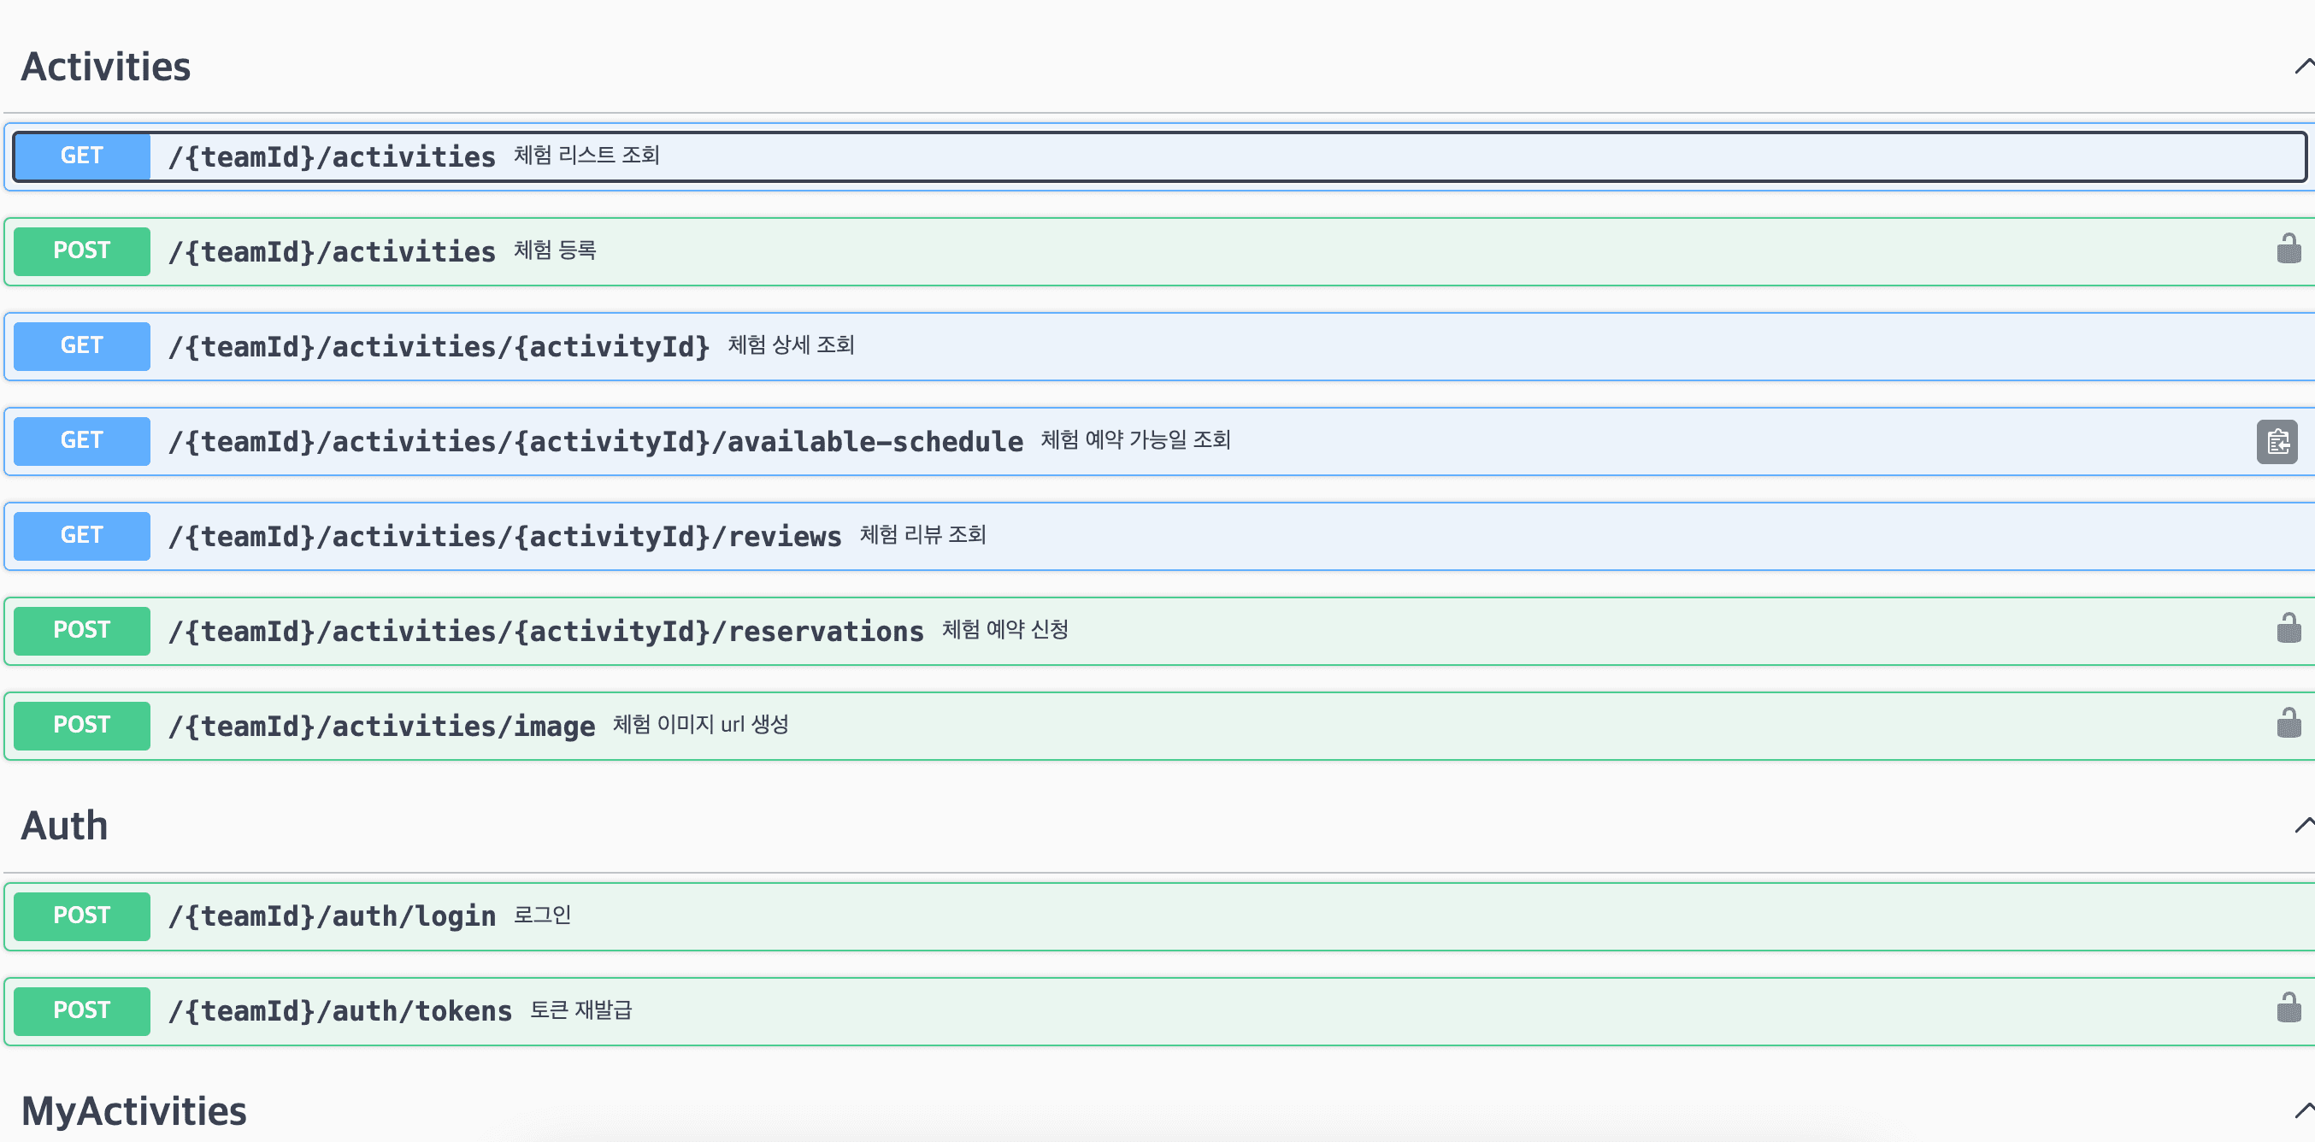The width and height of the screenshot is (2315, 1142).
Task: Click GET badge of 체험 상세 조회 endpoint
Action: (82, 346)
